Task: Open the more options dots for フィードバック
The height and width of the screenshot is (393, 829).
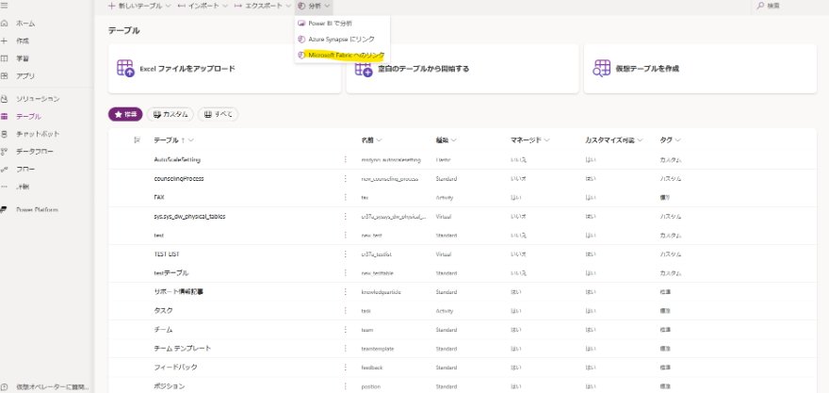Action: coord(346,367)
